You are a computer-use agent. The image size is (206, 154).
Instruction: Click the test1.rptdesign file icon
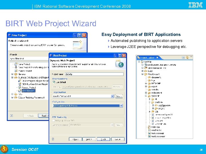pyautogui.click(x=149, y=136)
